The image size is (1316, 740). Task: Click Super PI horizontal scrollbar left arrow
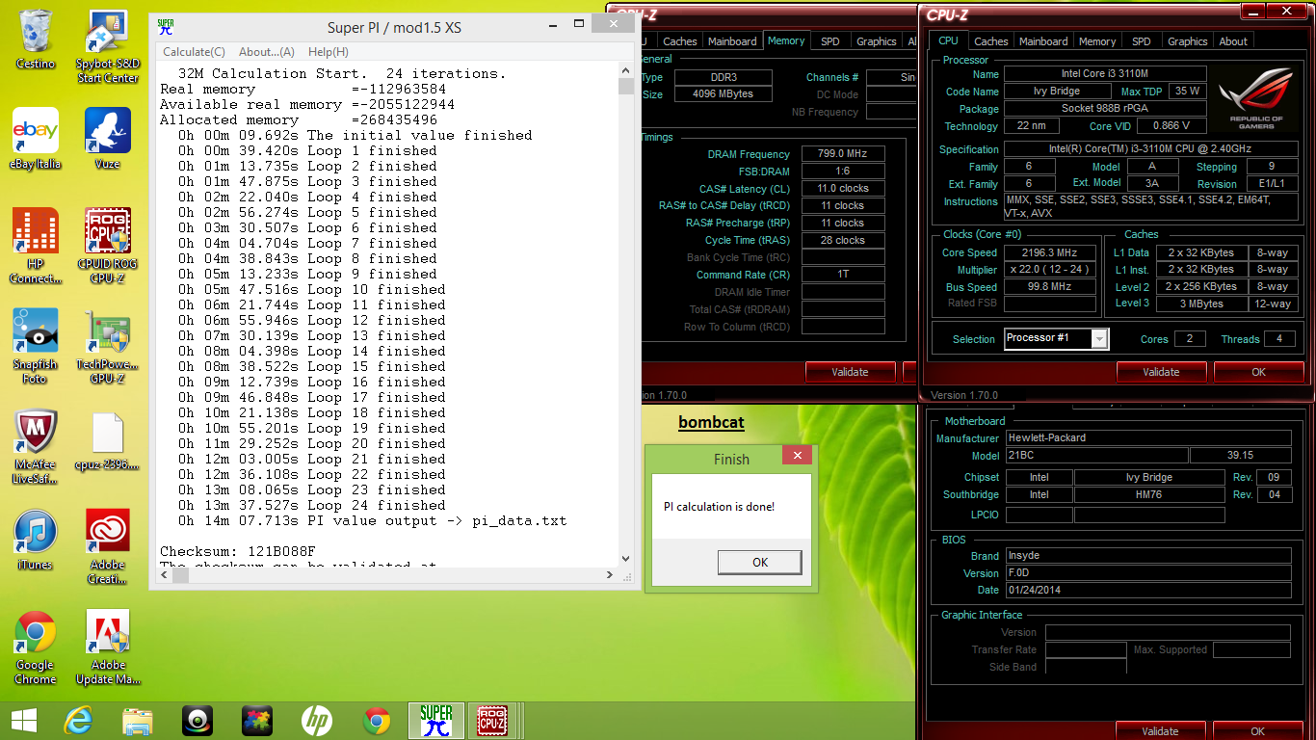(165, 574)
